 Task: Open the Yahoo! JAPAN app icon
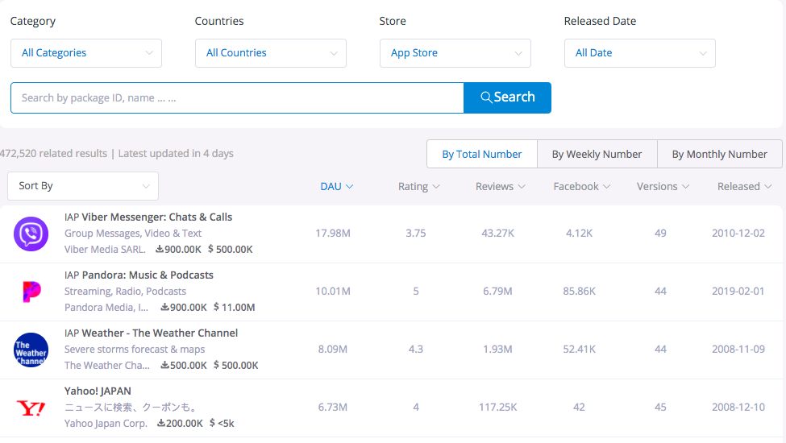click(31, 408)
